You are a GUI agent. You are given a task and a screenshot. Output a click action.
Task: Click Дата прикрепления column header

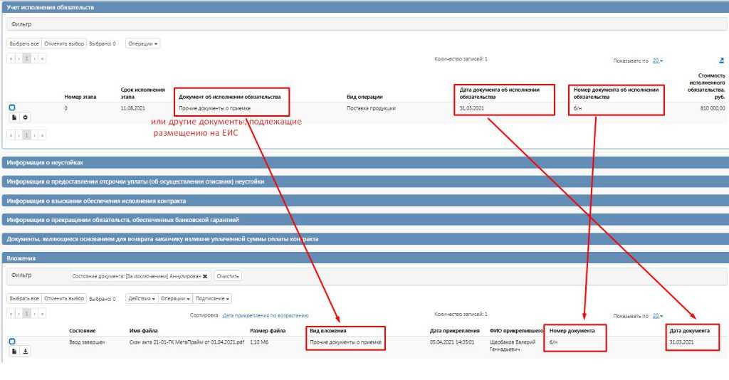click(455, 331)
